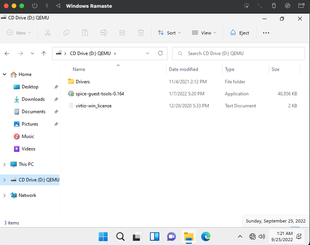Click CD Drive (D:) QEMU breadcrumb

pos(90,53)
